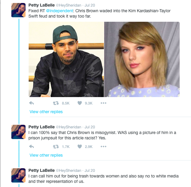The height and width of the screenshot is (187, 191).
Task: Retweet the first tweet with 8.5K retweets
Action: point(56,103)
